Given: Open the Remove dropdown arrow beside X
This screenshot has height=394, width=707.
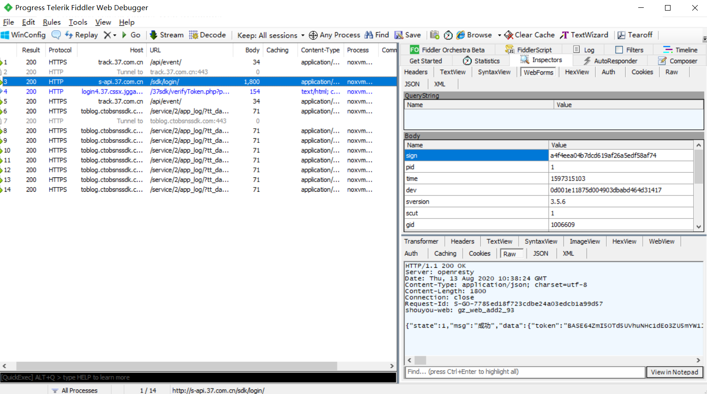Looking at the screenshot, I should (114, 35).
